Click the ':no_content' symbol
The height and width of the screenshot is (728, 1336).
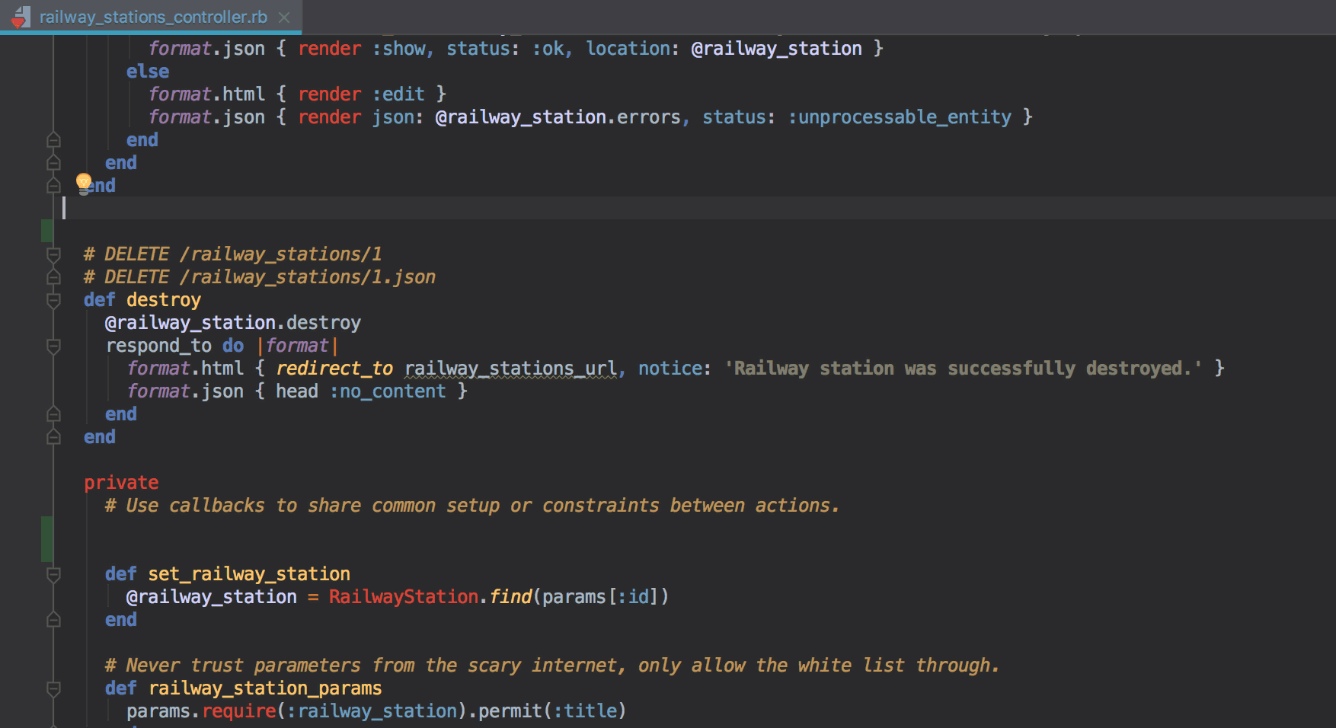[388, 391]
